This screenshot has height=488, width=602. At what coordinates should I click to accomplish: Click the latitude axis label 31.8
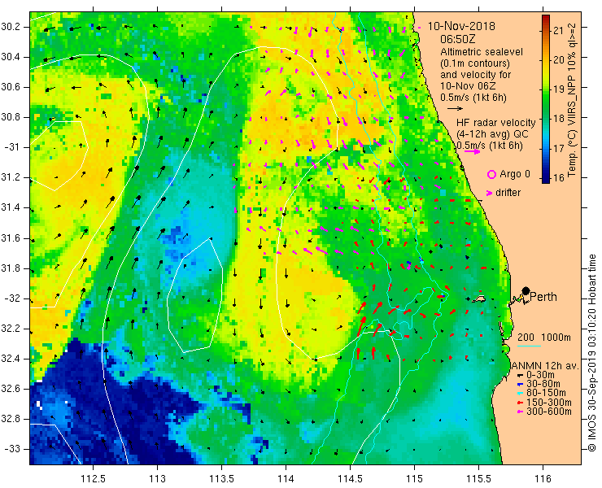[x=10, y=268]
